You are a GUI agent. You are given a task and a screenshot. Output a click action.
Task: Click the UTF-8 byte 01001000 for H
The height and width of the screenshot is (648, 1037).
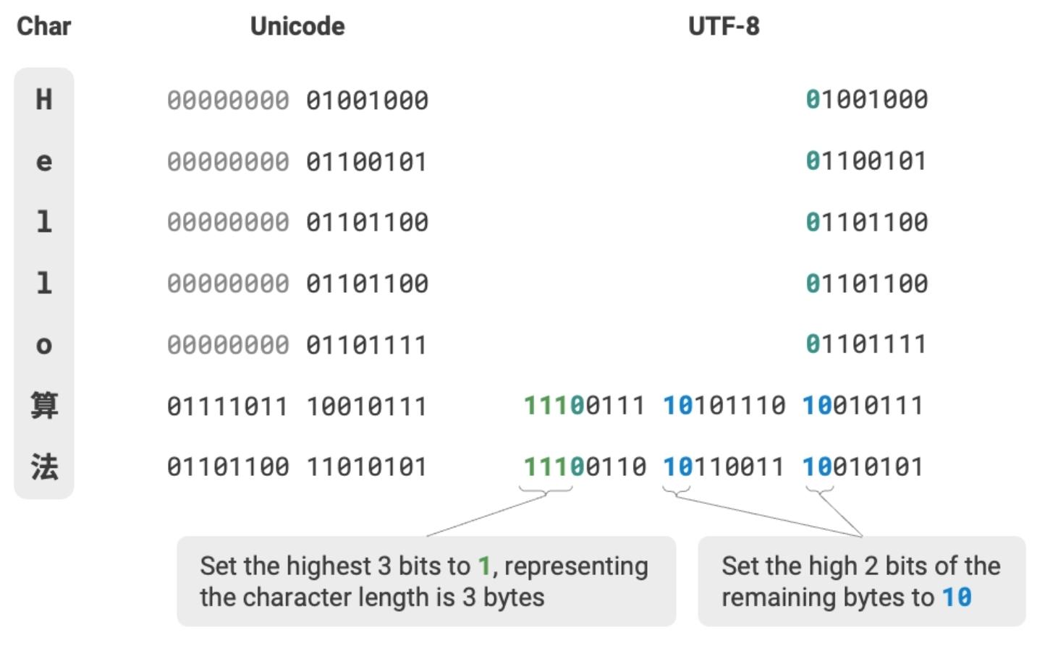[867, 100]
